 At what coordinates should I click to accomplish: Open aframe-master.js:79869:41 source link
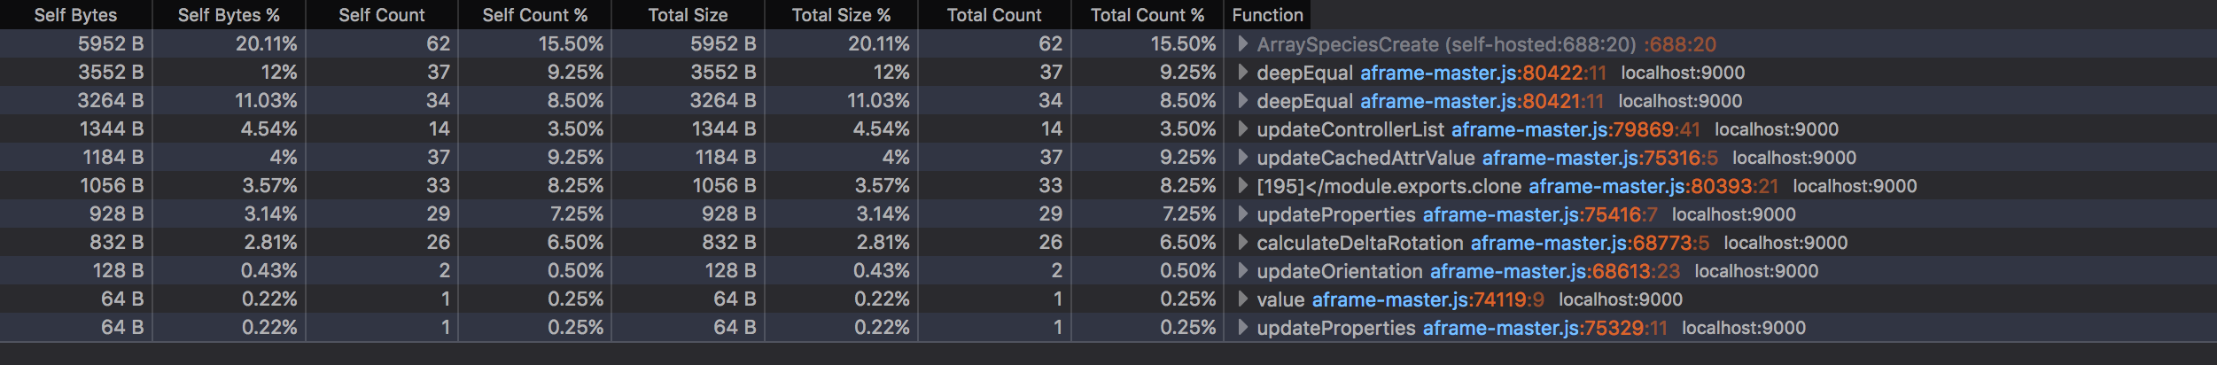tap(1575, 129)
